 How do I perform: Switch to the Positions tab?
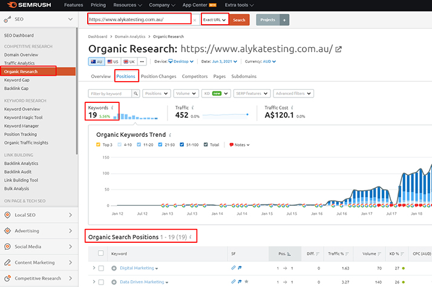[126, 76]
